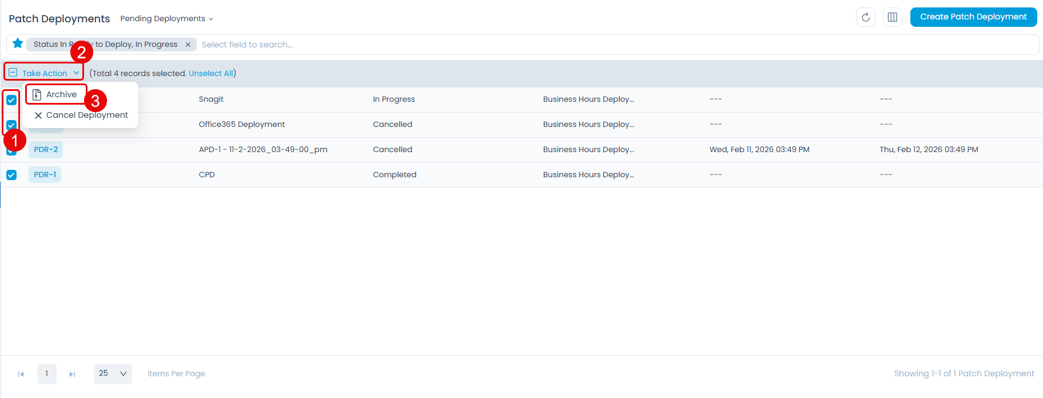The height and width of the screenshot is (398, 1043).
Task: Toggle the select-all header checkbox
Action: pos(13,73)
